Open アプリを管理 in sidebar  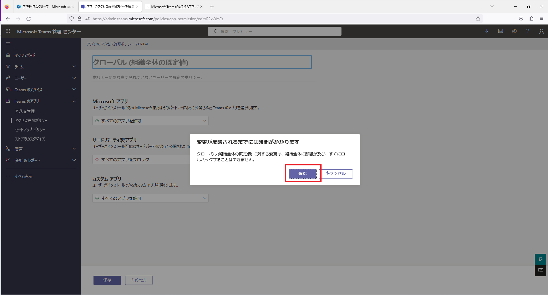pyautogui.click(x=25, y=111)
